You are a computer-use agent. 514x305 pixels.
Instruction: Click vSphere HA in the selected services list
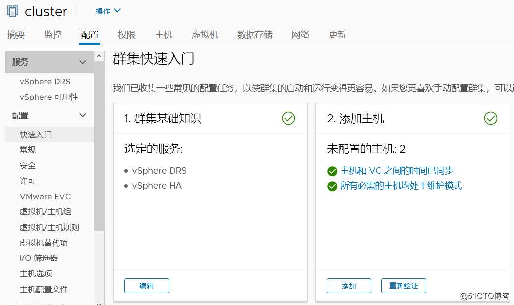[157, 186]
